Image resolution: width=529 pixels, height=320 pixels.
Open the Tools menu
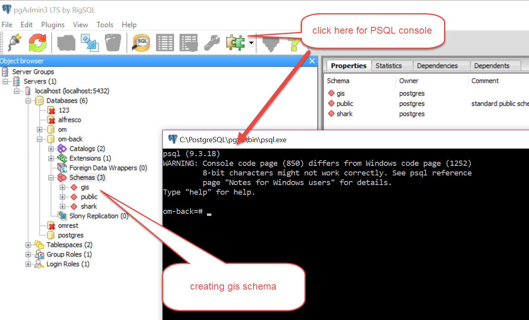pyautogui.click(x=105, y=24)
